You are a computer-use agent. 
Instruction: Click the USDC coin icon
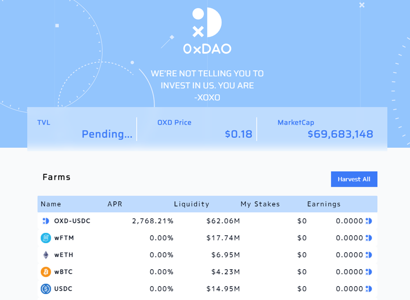coord(46,289)
